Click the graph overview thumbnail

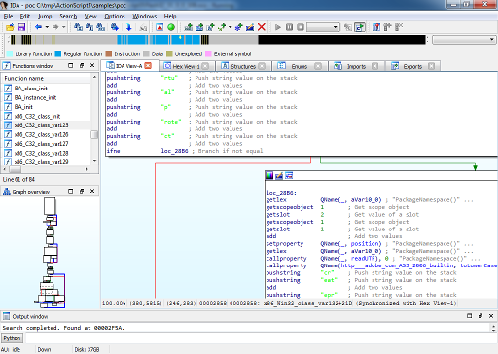(x=51, y=253)
